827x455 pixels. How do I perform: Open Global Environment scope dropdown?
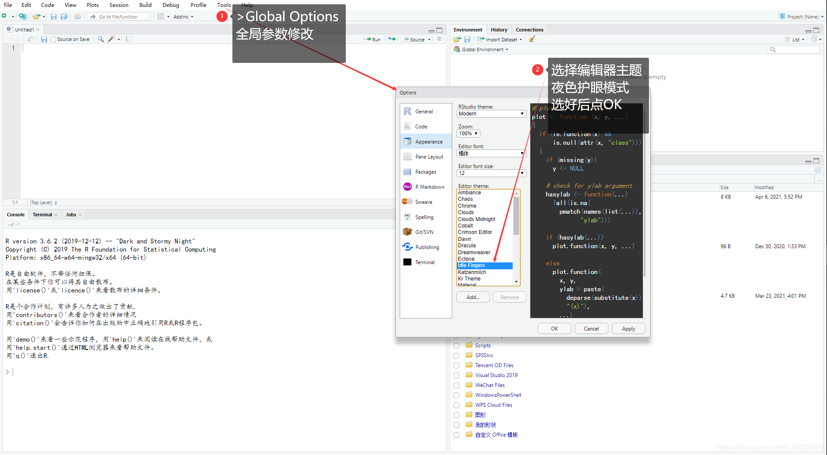point(481,50)
